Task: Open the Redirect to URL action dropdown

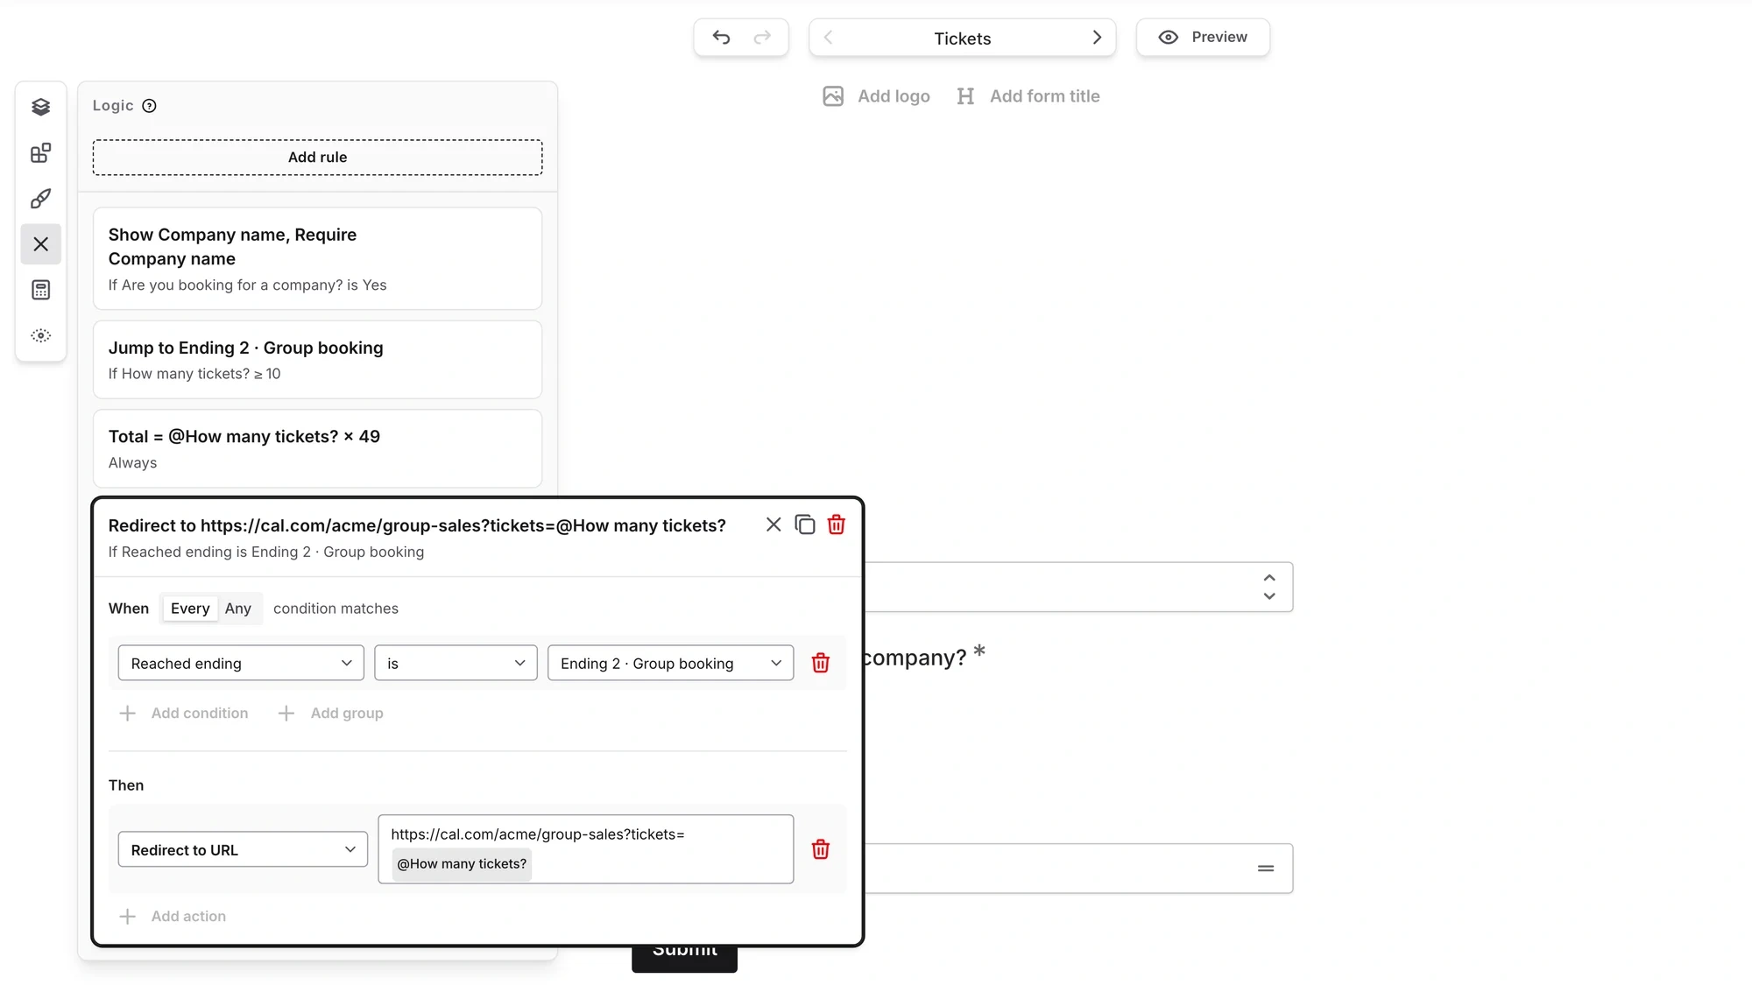Action: click(243, 849)
